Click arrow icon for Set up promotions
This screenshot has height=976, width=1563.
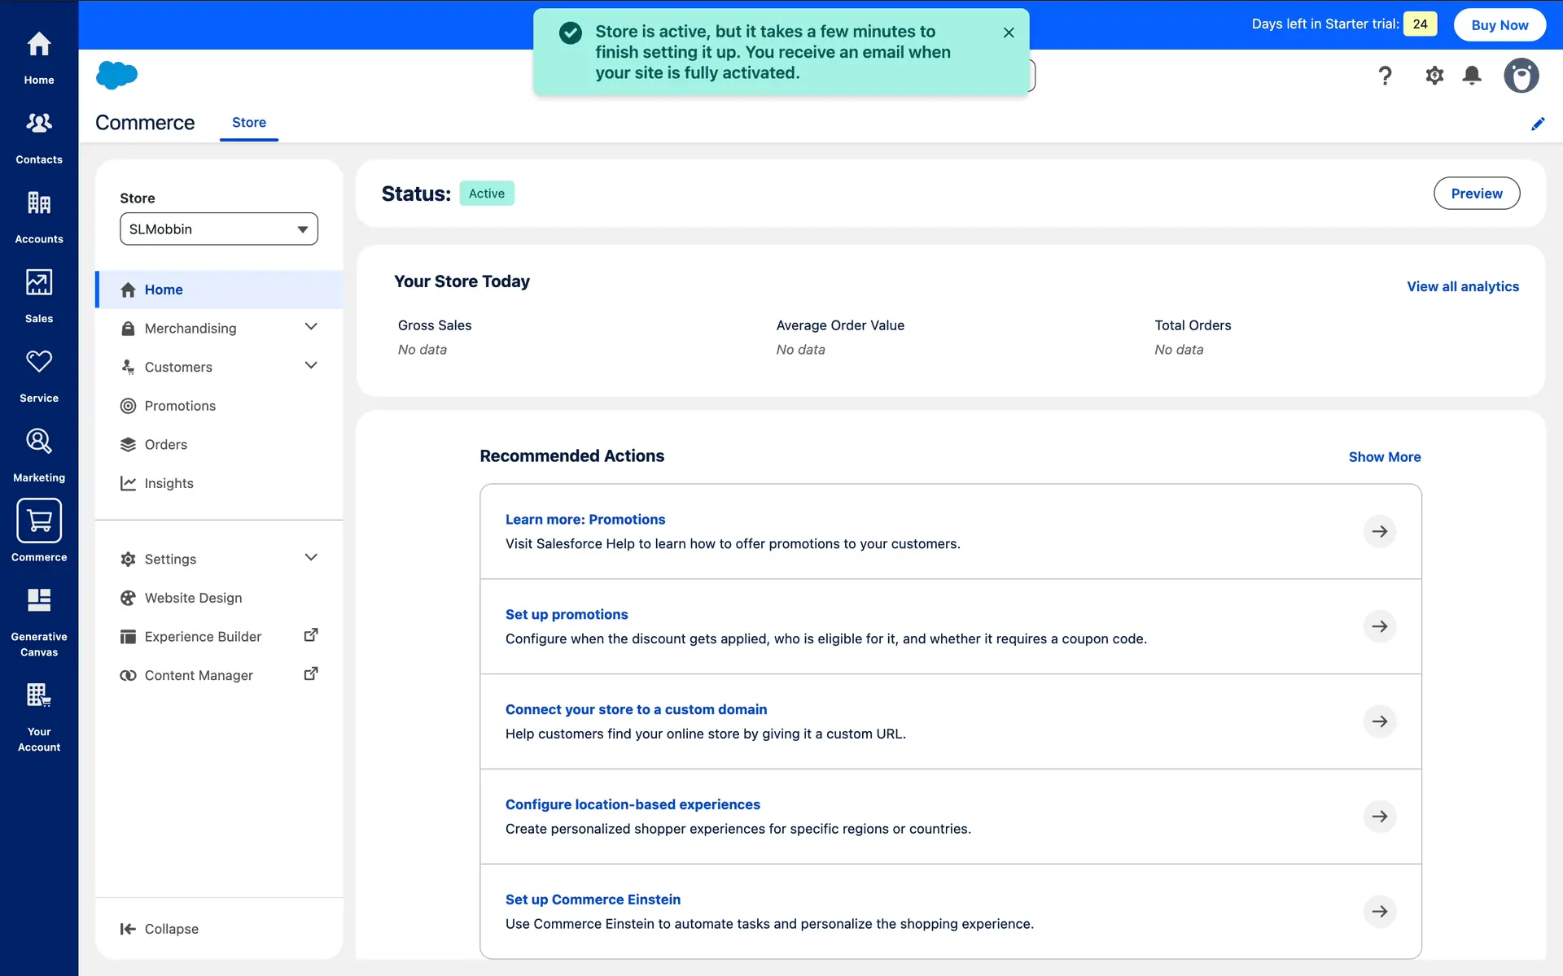click(1380, 626)
